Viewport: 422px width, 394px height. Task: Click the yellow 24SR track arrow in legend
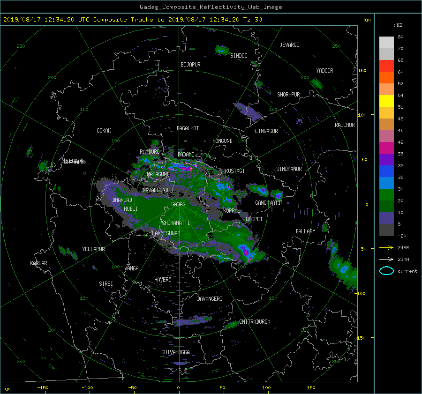(386, 247)
